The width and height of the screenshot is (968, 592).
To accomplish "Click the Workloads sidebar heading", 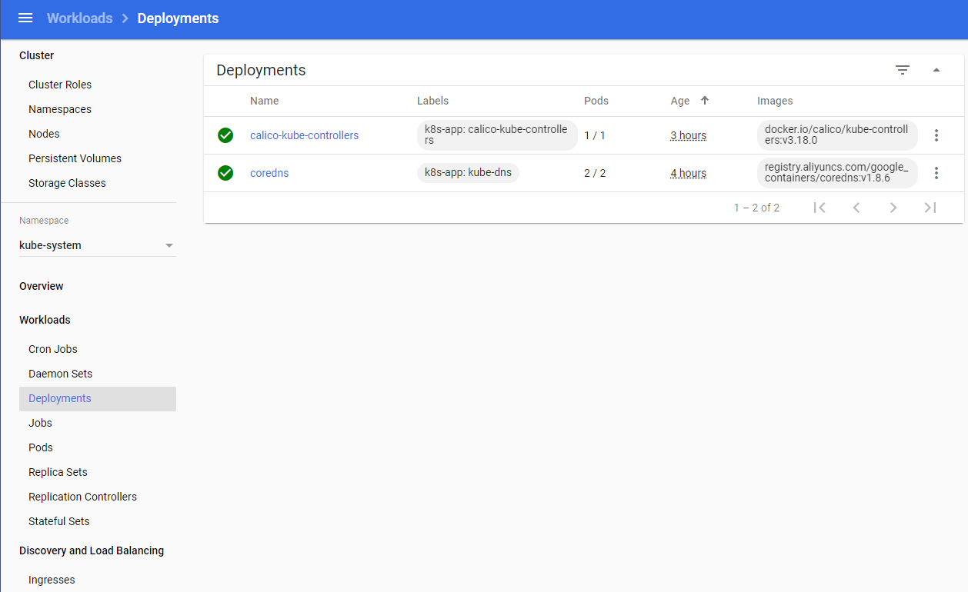I will (x=45, y=320).
